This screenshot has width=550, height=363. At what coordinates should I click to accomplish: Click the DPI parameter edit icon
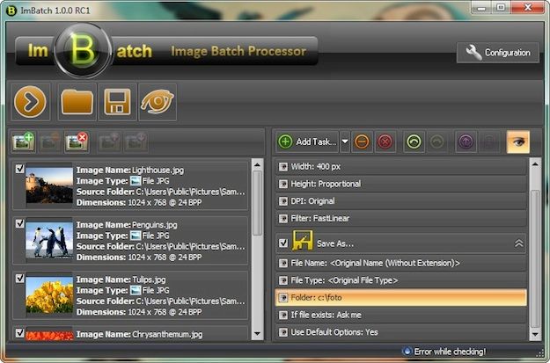click(x=283, y=201)
